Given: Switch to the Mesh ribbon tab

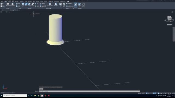Looking at the screenshot, I should [13, 2].
